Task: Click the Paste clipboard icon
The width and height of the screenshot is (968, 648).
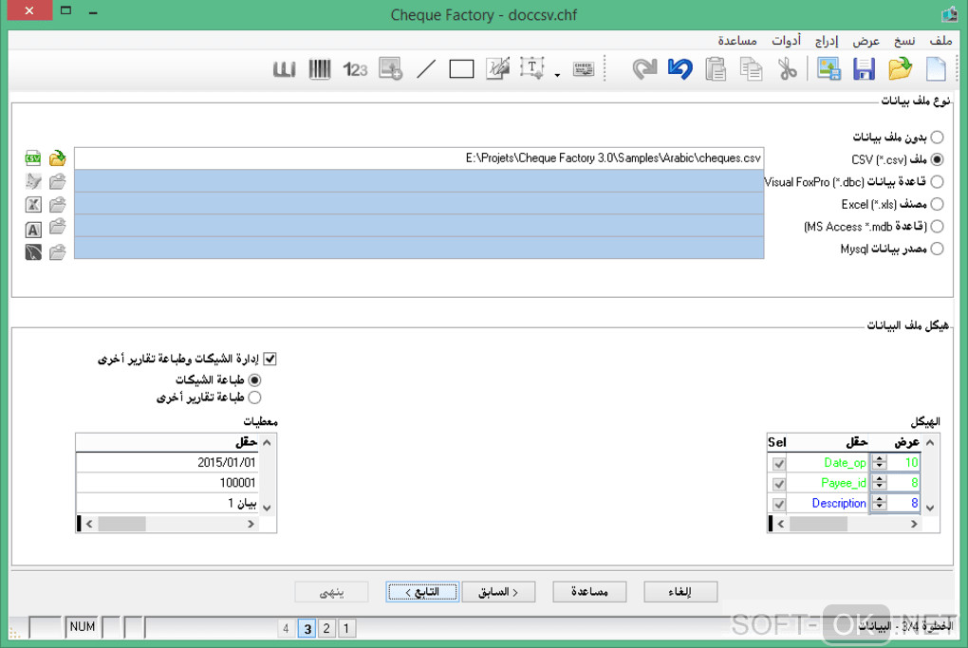Action: point(716,68)
